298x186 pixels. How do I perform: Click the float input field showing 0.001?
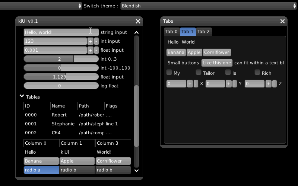[55, 50]
